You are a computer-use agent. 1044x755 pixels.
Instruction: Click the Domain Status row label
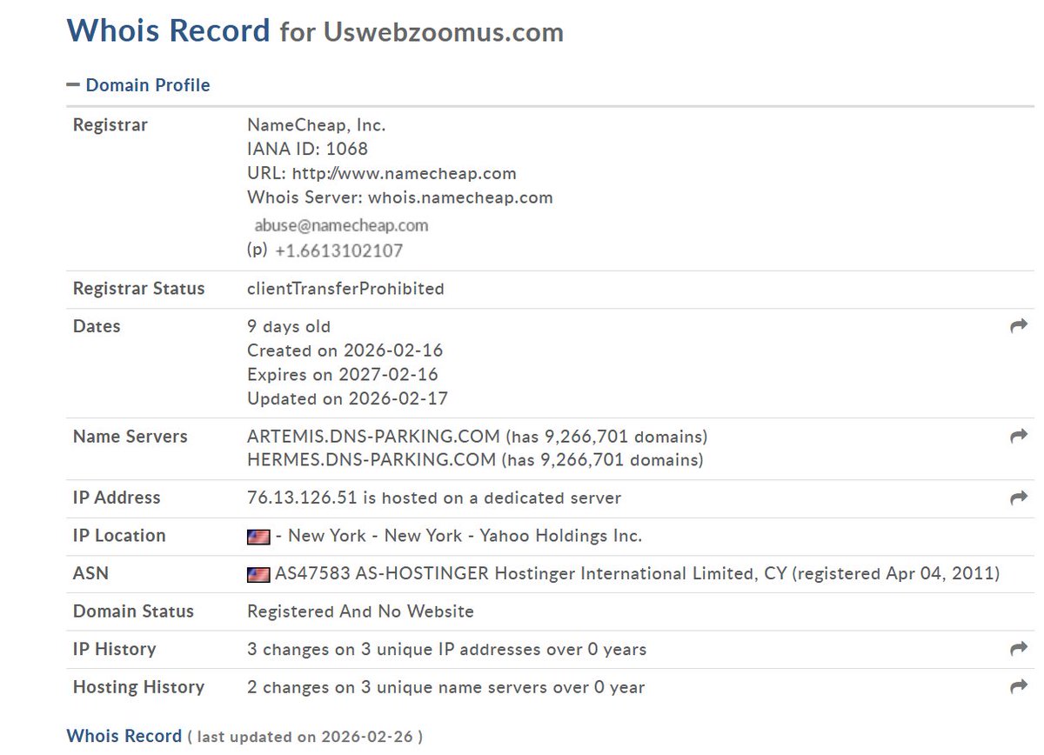point(133,611)
